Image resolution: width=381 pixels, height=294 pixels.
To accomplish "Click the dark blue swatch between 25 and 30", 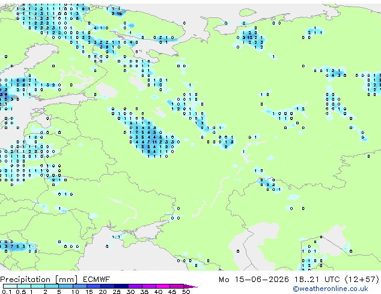I will tap(121, 286).
